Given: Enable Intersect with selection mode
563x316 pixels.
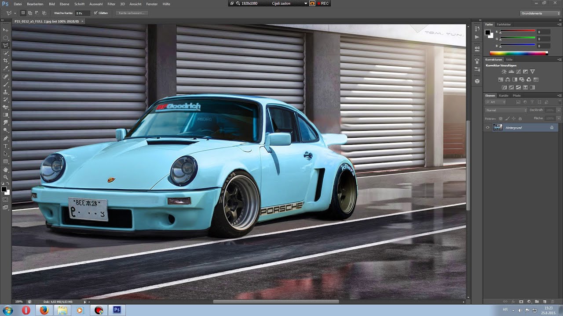Looking at the screenshot, I should (44, 13).
